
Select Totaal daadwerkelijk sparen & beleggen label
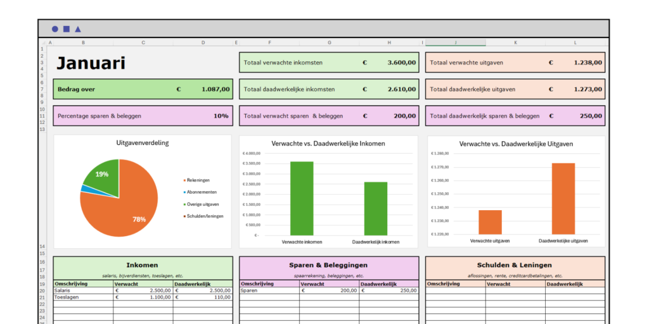[x=485, y=116]
